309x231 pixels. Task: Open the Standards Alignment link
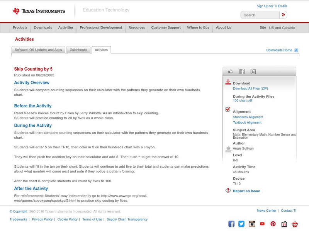(x=248, y=117)
